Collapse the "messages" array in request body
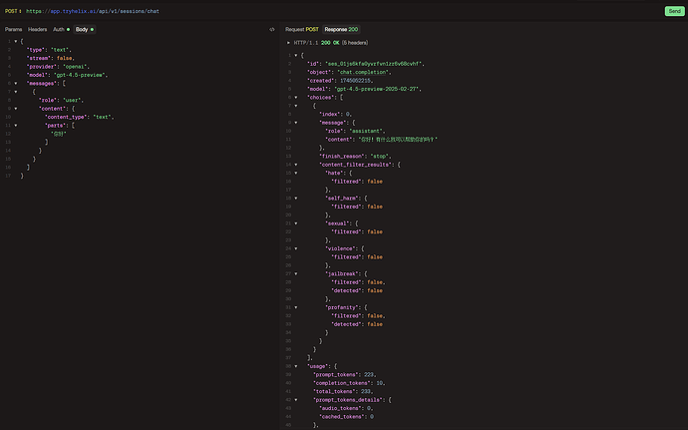Viewport: 688px width, 430px height. coord(16,84)
